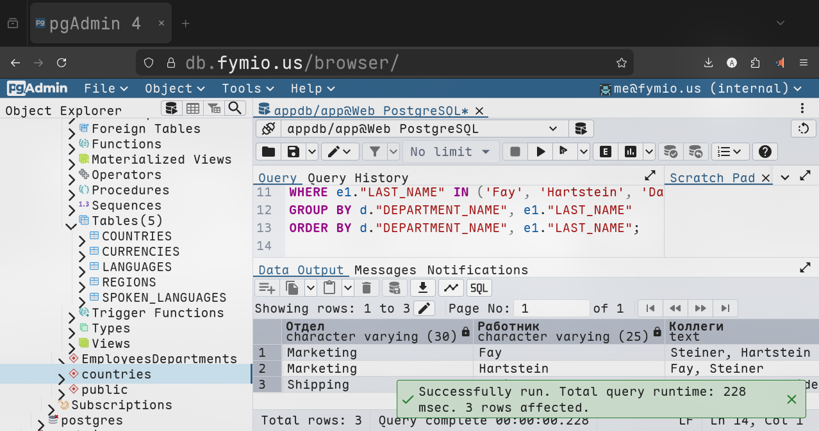This screenshot has height=431, width=819.
Task: Switch to the Messages tab
Action: click(385, 270)
